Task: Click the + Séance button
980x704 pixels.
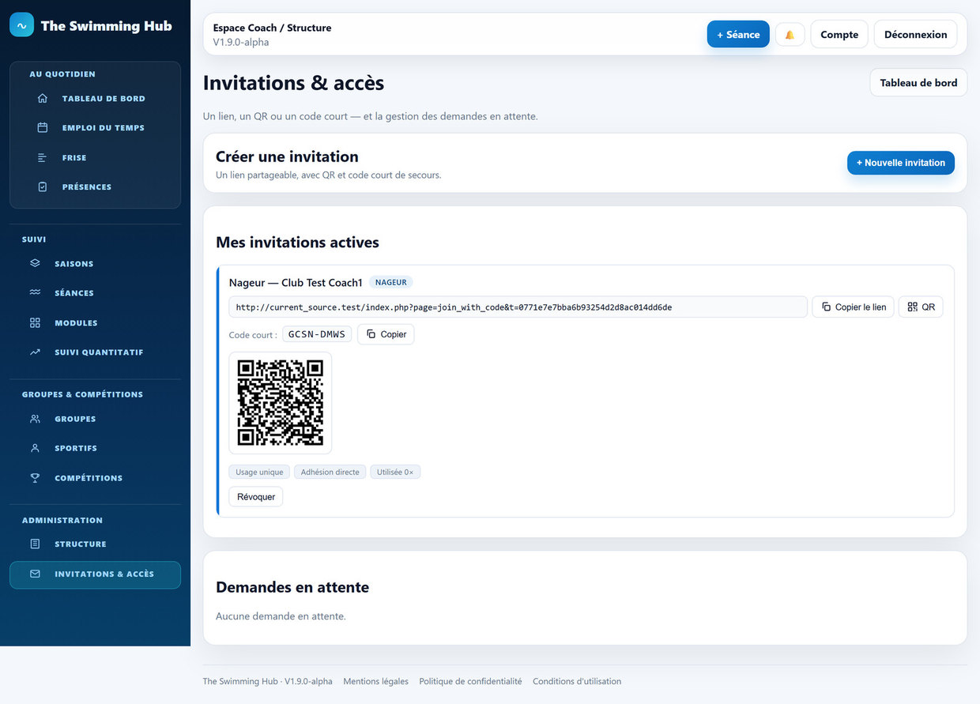Action: (x=738, y=35)
